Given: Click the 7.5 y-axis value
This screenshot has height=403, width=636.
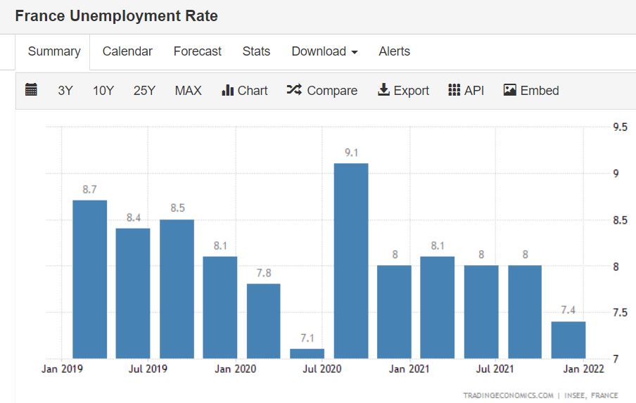Looking at the screenshot, I should (x=620, y=312).
